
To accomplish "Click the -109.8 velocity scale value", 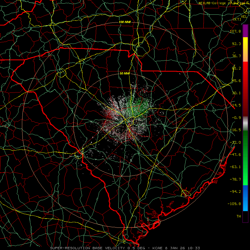I will 234,204.
